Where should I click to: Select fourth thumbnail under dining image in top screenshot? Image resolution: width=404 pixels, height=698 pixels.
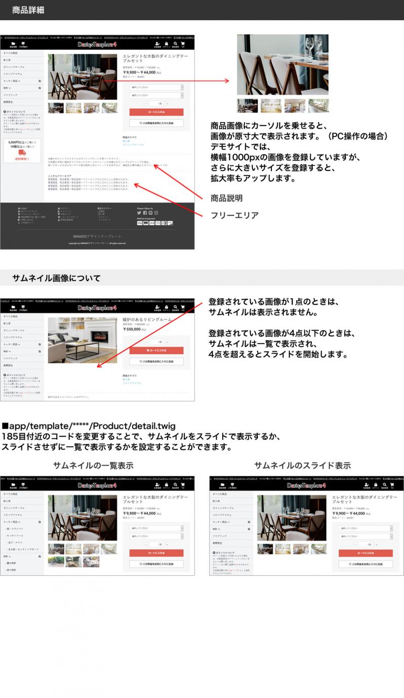109,108
